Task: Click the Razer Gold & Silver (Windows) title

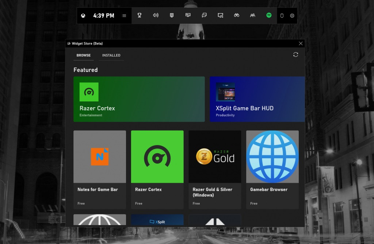Action: pyautogui.click(x=212, y=192)
